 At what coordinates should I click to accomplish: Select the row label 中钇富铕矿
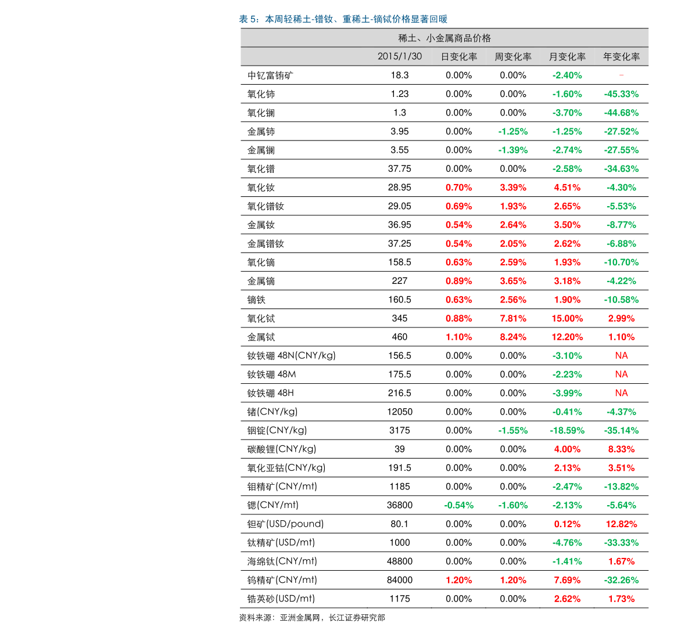pos(270,75)
